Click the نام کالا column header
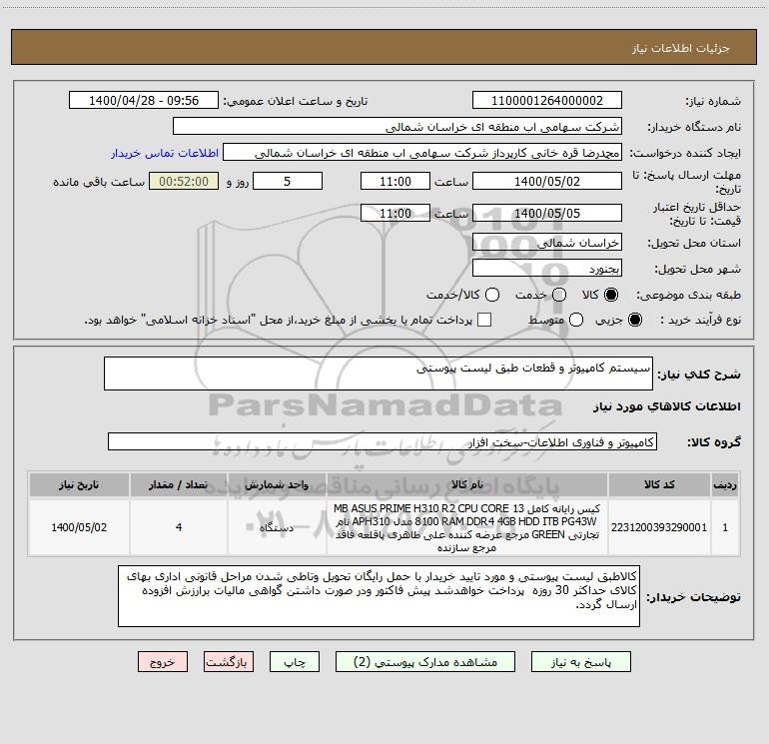This screenshot has width=769, height=744. click(x=467, y=484)
